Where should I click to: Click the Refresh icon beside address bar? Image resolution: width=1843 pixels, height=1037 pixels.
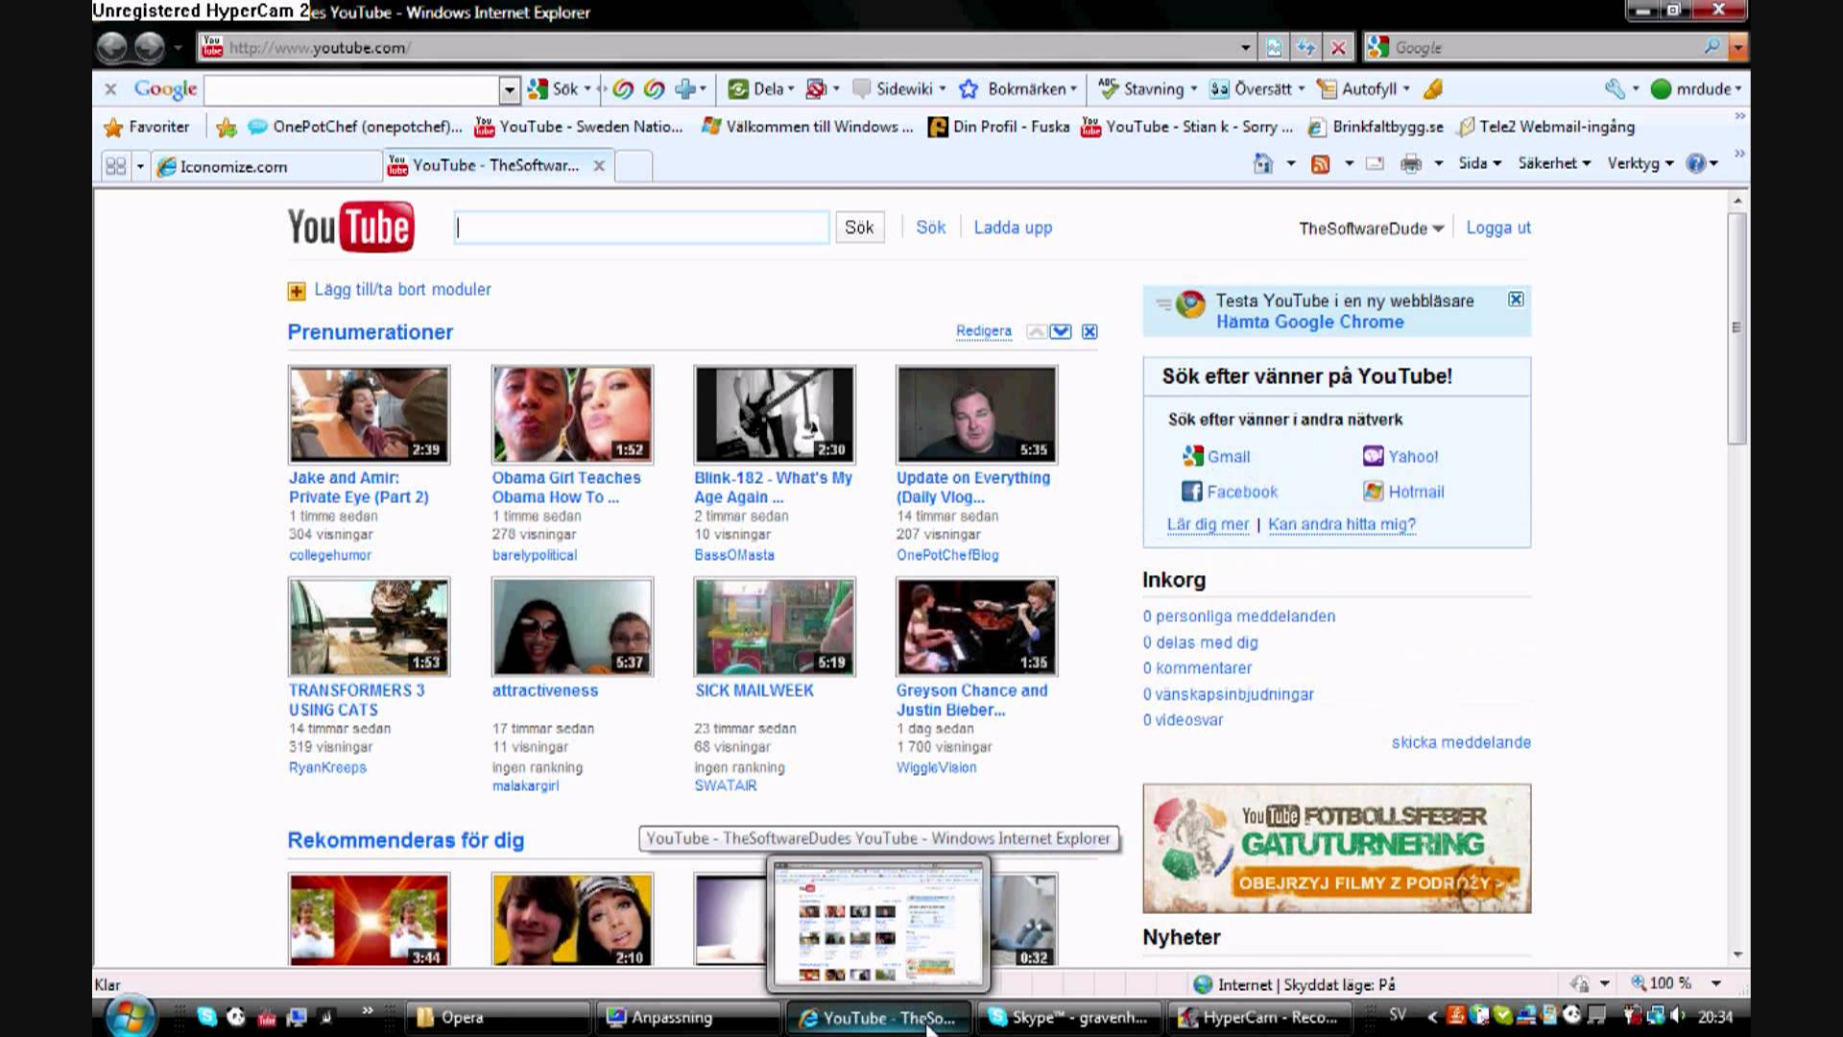click(x=1305, y=47)
